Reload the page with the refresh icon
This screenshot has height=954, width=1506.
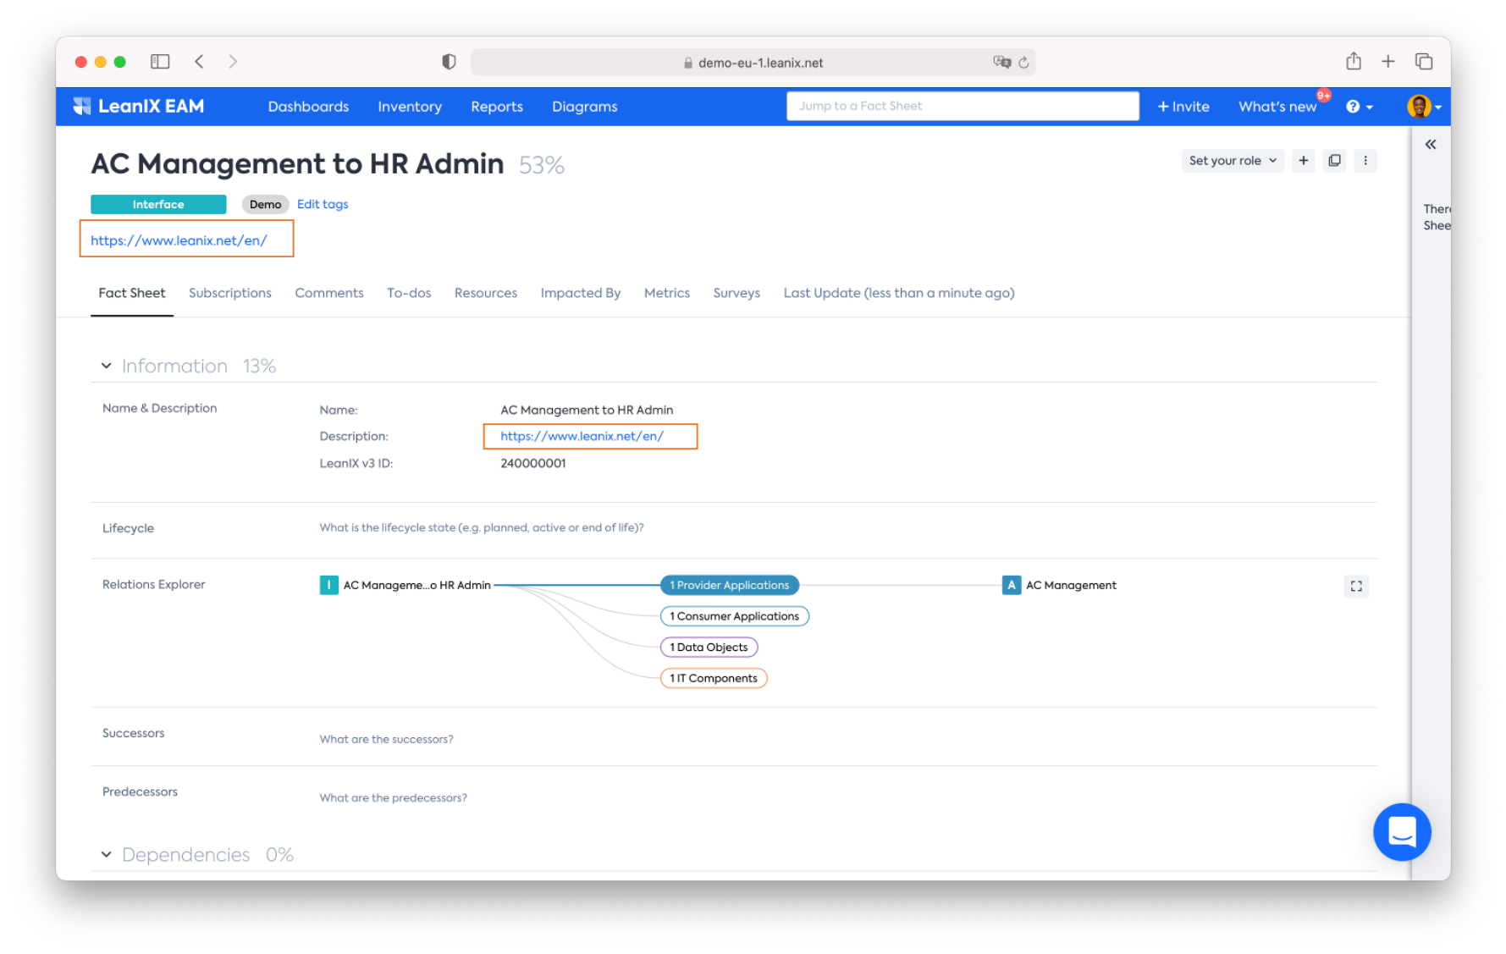tap(1023, 62)
